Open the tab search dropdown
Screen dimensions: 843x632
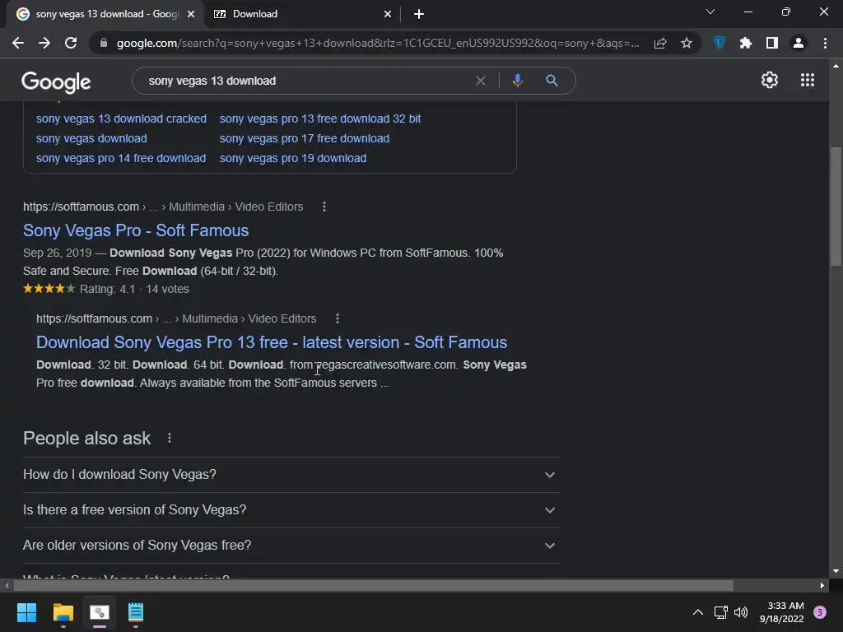(710, 12)
